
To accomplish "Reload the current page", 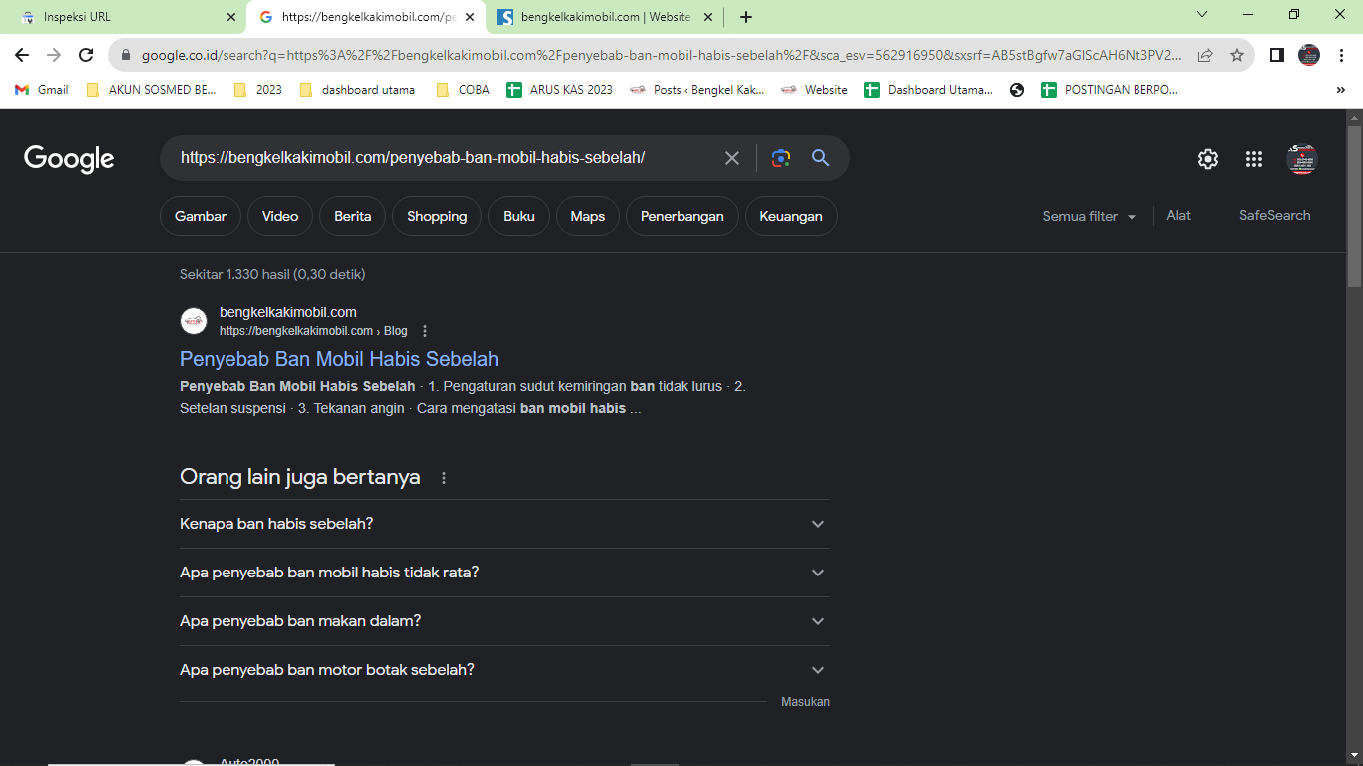I will coord(86,55).
